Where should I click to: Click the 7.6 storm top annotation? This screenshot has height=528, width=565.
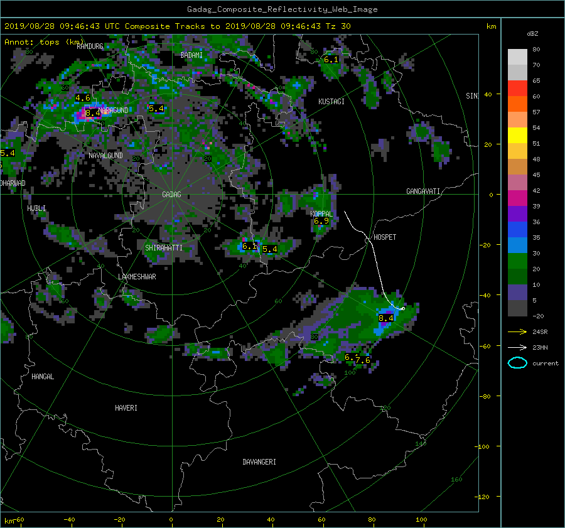tap(363, 360)
